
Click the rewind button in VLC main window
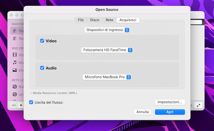[14, 105]
